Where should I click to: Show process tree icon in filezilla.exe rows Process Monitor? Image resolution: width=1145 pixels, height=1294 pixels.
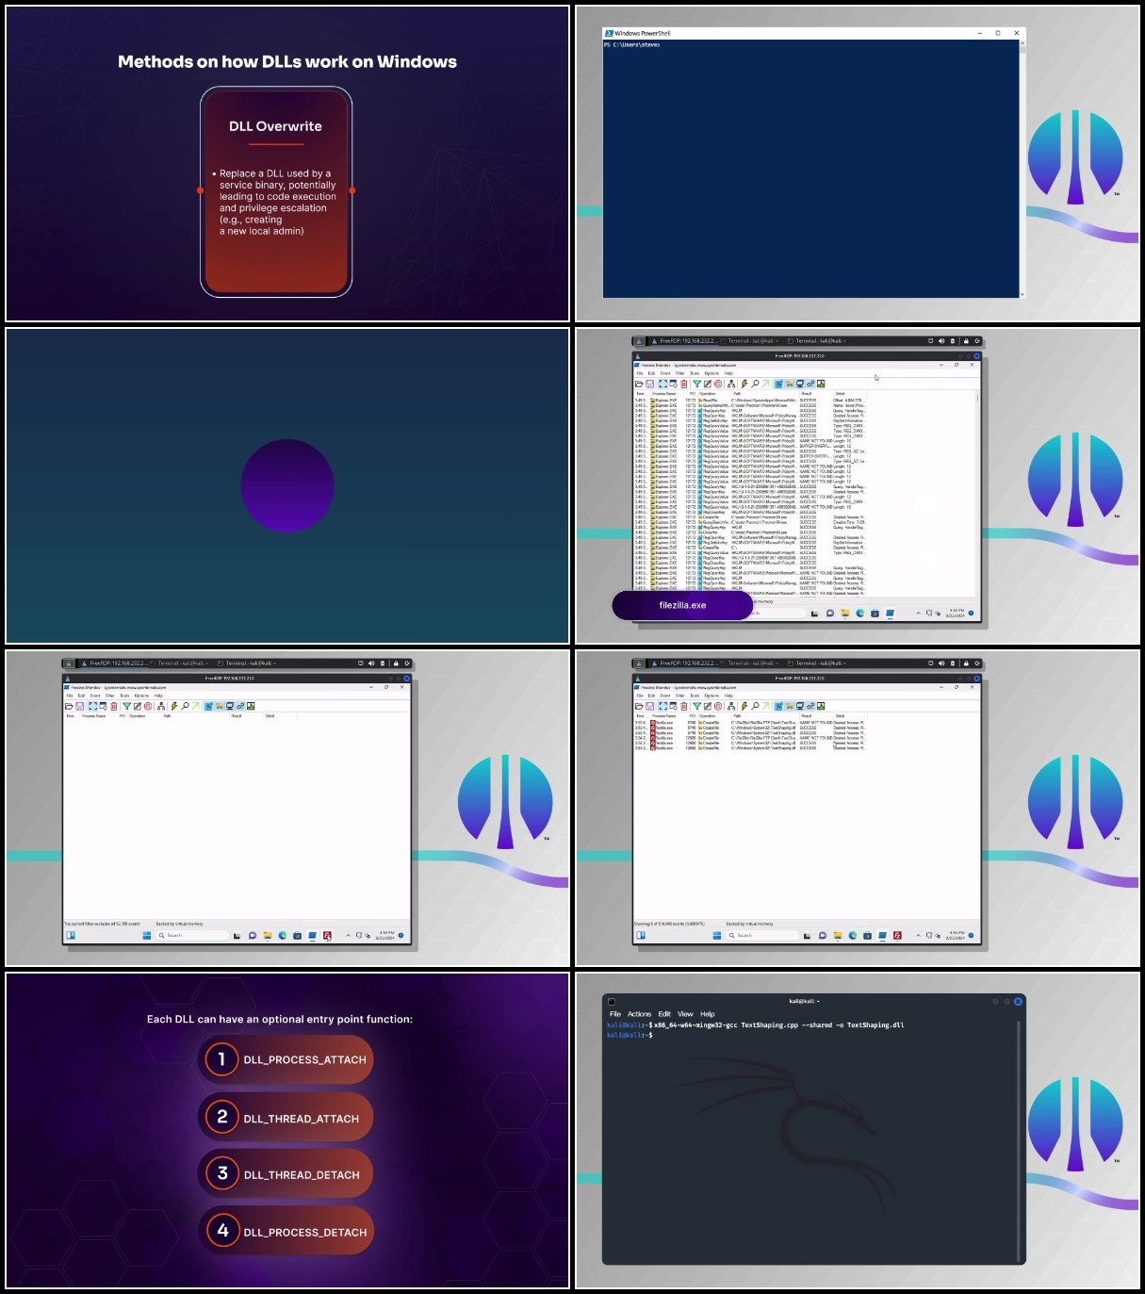point(731,706)
